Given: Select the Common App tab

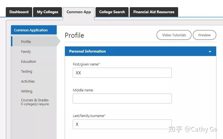Looking at the screenshot, I should pos(79,12).
